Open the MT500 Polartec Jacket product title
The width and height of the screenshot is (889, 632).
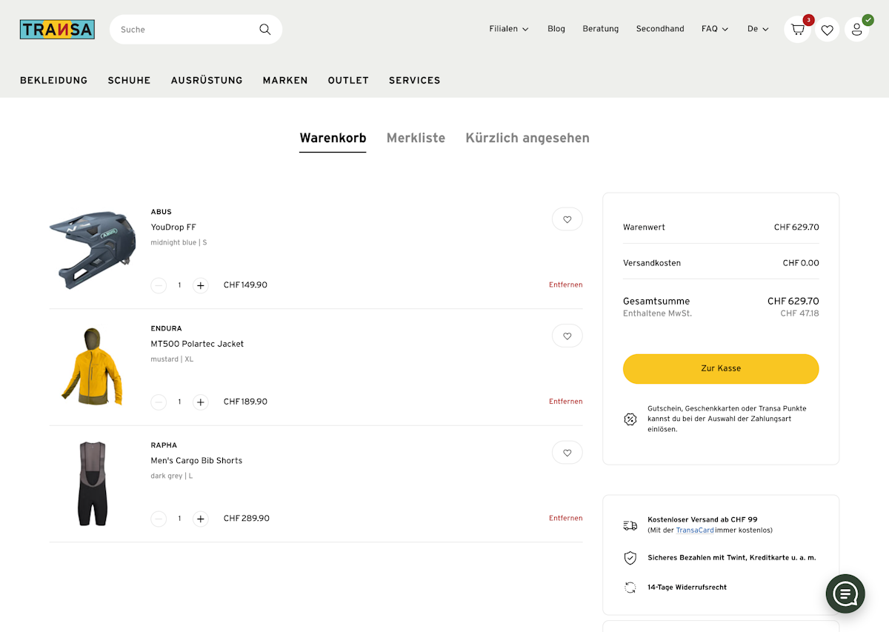[x=197, y=344]
